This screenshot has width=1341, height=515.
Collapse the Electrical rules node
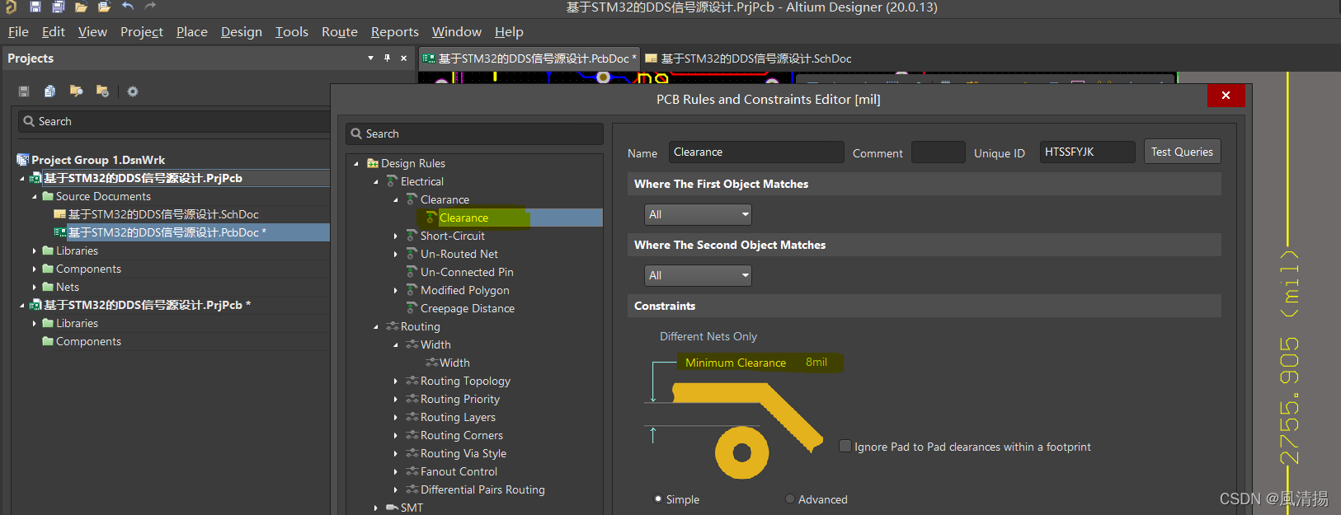(x=376, y=181)
